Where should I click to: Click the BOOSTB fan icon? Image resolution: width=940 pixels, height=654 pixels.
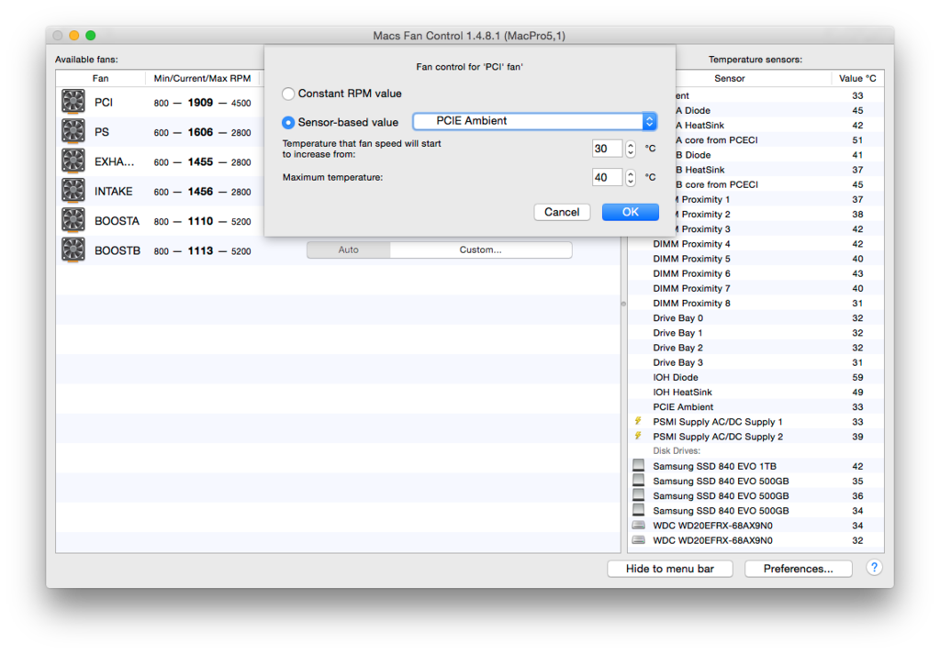click(73, 249)
